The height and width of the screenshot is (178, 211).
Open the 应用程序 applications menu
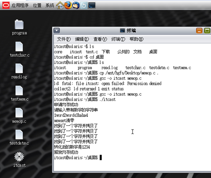point(20,5)
